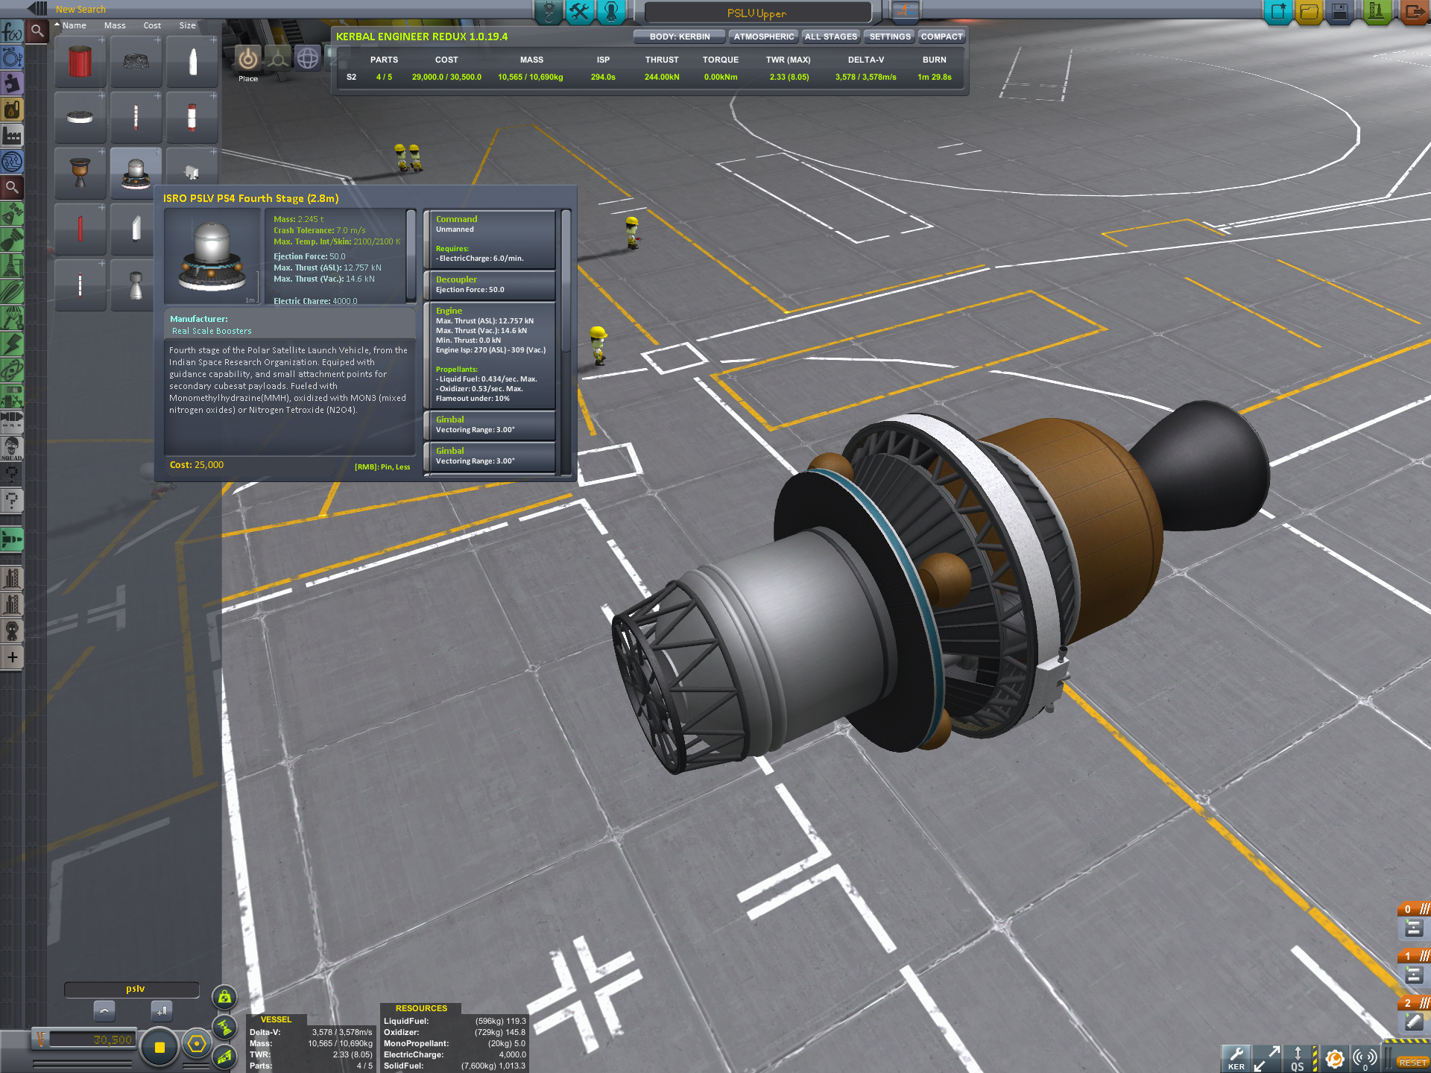This screenshot has width=1431, height=1073.
Task: Open the Pods category with capsule icon
Action: tap(12, 214)
